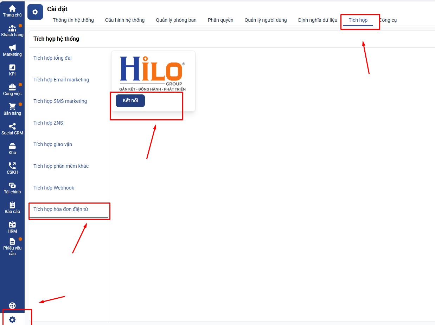Open the Cấu hình hệ thống tab
The height and width of the screenshot is (325, 435).
click(x=125, y=20)
